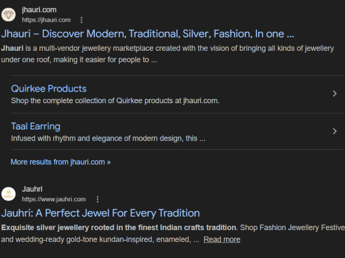The width and height of the screenshot is (345, 258).
Task: Click the Quirkee products description text
Action: click(x=115, y=101)
